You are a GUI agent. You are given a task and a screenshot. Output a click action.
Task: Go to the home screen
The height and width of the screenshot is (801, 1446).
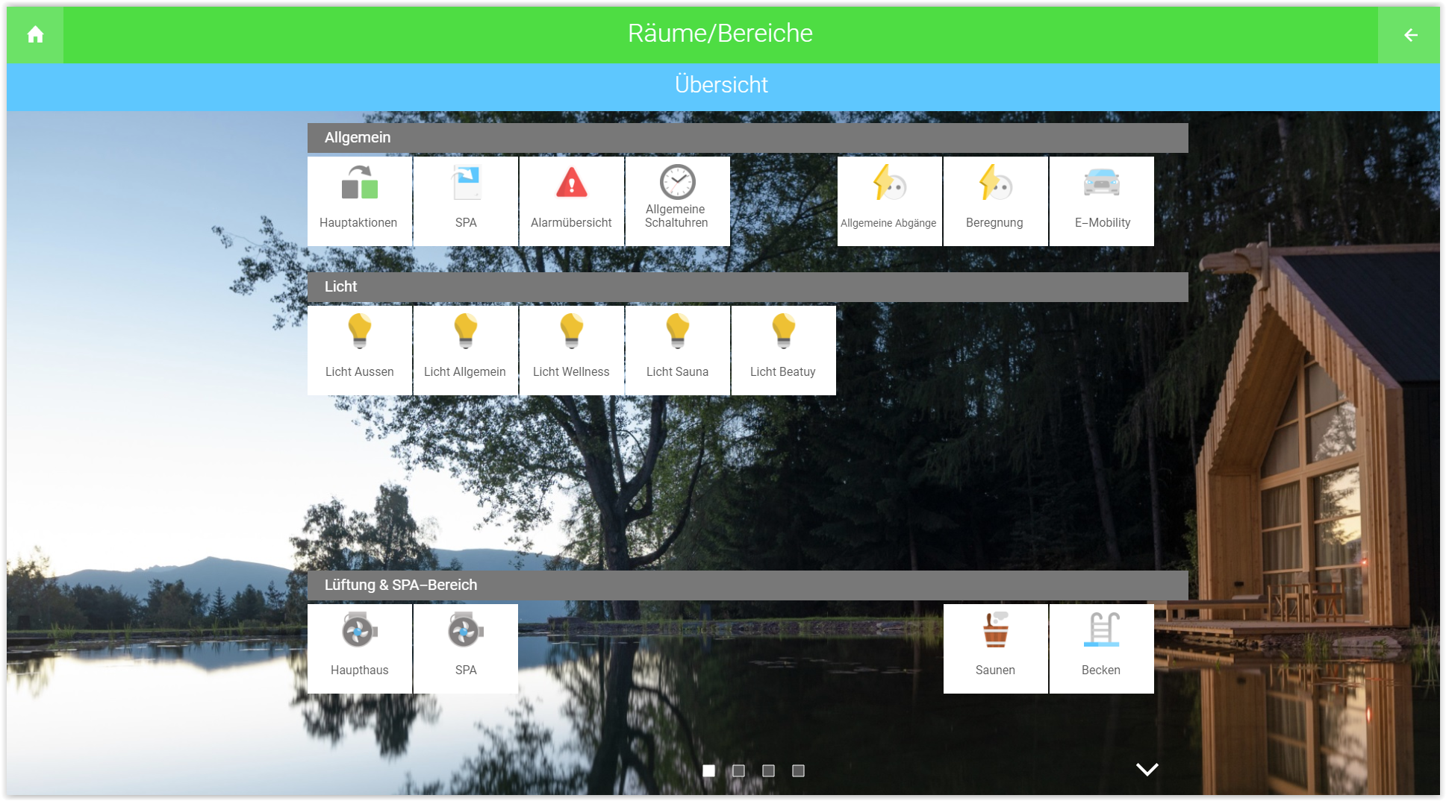[35, 35]
